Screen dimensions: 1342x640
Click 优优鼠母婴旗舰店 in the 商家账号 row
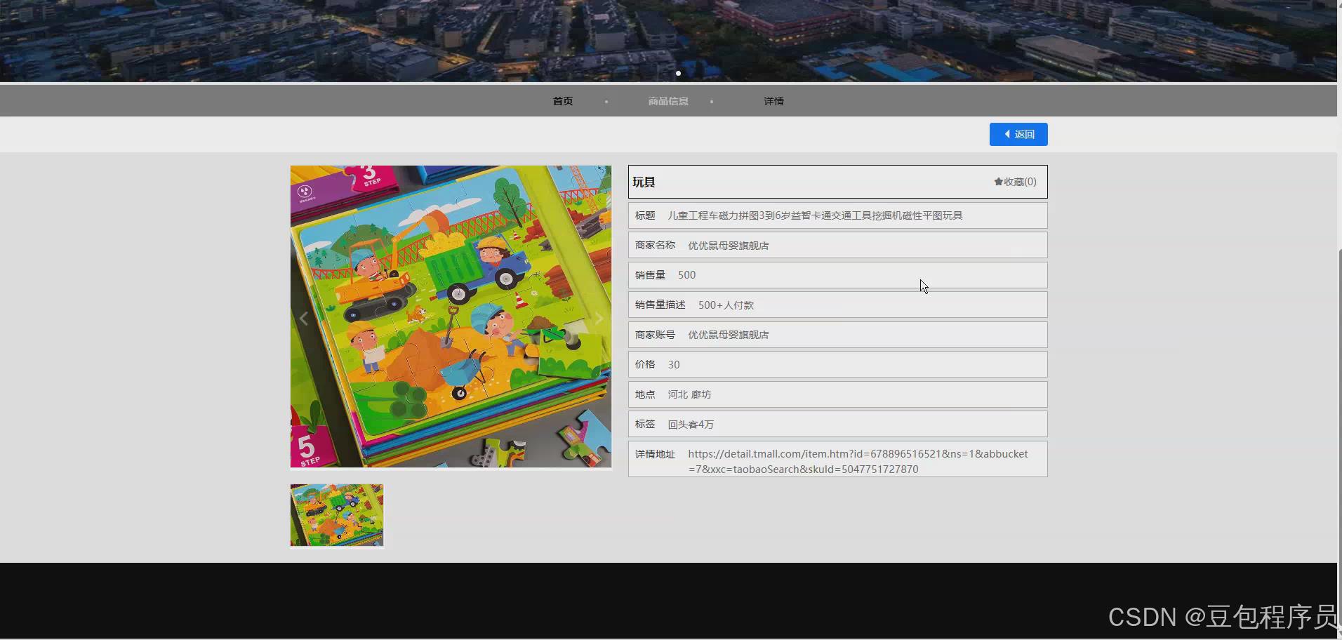(x=728, y=335)
